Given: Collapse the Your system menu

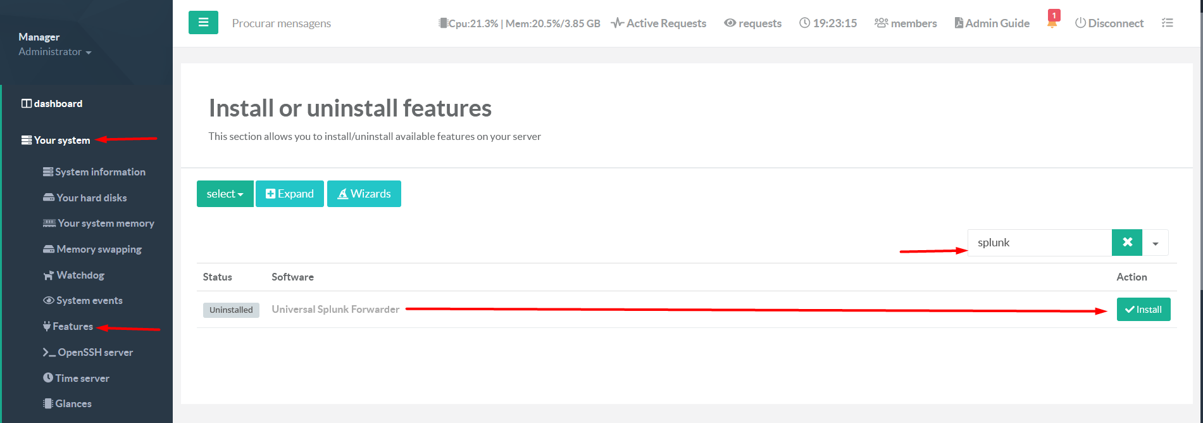Looking at the screenshot, I should click(x=56, y=140).
